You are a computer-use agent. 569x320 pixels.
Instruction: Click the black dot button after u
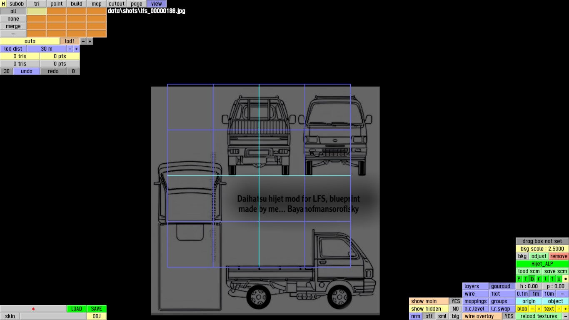coord(566,279)
